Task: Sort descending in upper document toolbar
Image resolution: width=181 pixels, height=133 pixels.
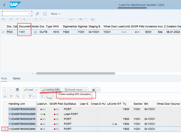Action: pos(17,19)
